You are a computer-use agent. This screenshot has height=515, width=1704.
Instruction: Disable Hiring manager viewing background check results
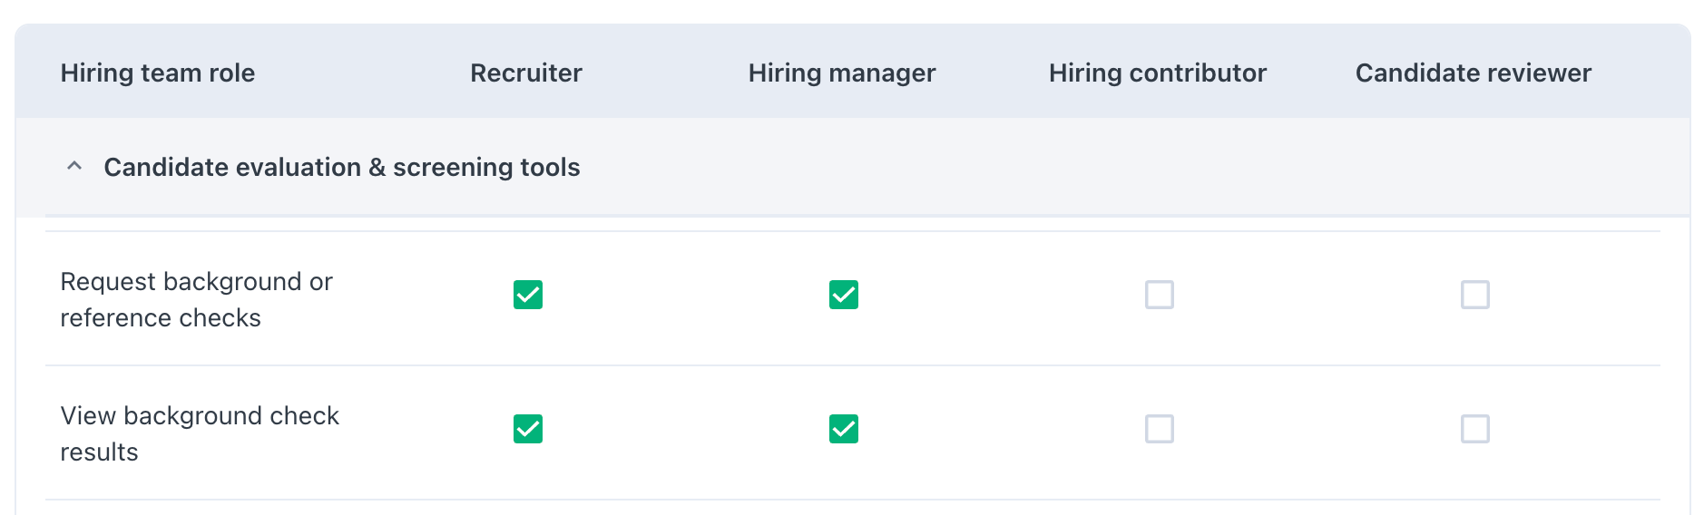coord(844,429)
